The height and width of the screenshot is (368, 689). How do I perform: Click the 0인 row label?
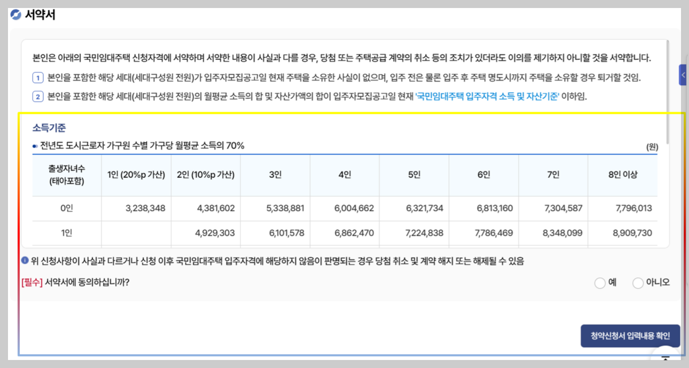point(67,208)
